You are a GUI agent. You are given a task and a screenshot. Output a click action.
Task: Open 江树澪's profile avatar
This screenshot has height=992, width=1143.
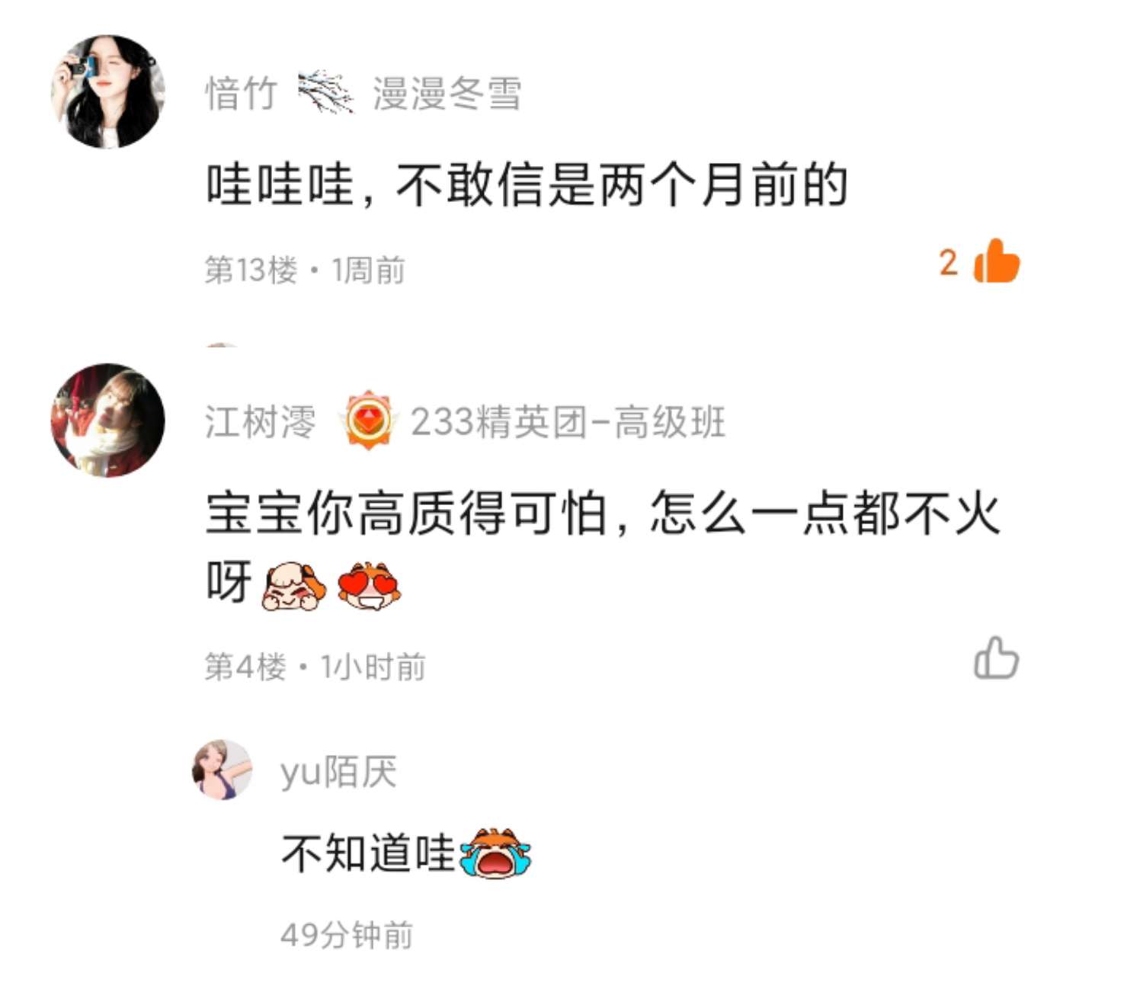tap(107, 421)
